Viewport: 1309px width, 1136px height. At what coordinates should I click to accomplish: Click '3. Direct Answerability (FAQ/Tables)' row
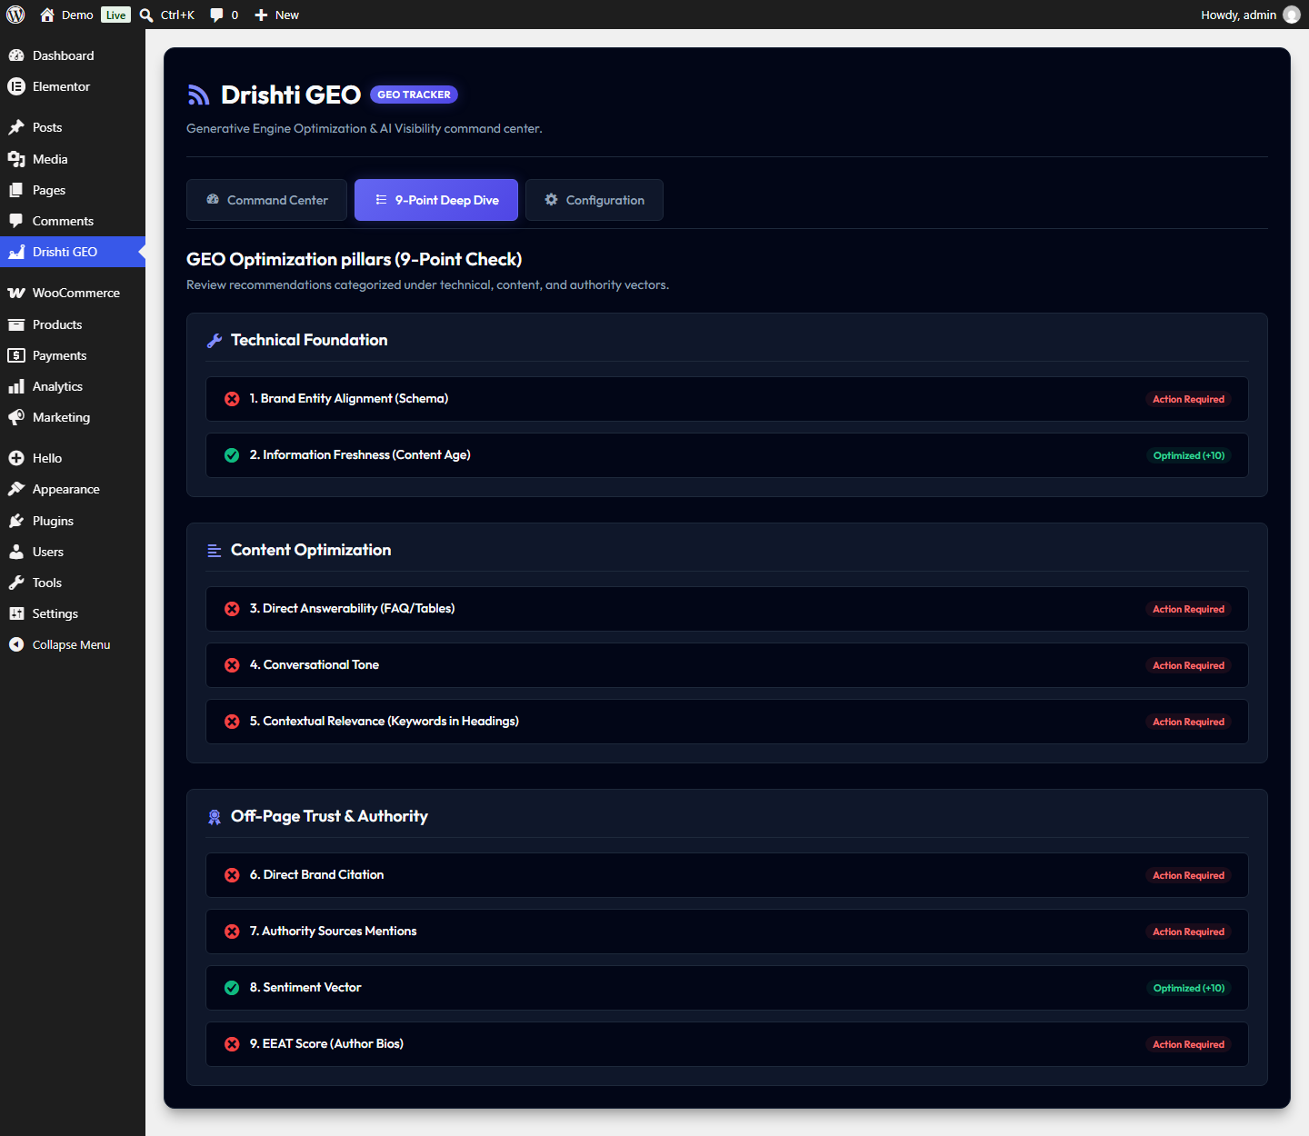(727, 609)
